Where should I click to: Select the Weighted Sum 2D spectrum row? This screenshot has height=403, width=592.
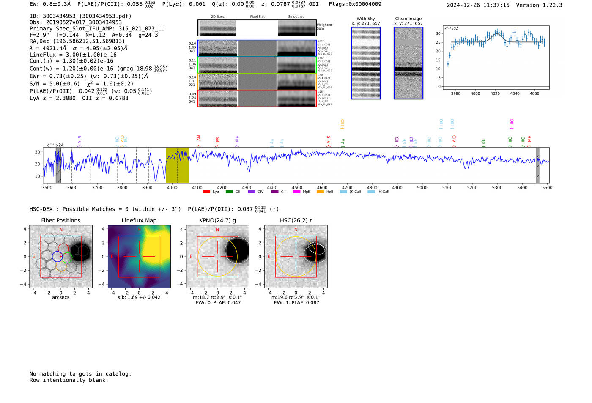(257, 28)
